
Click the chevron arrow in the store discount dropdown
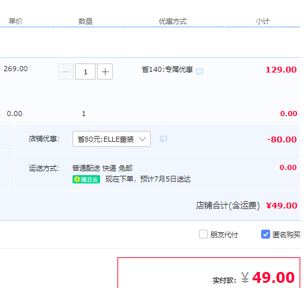pos(142,139)
